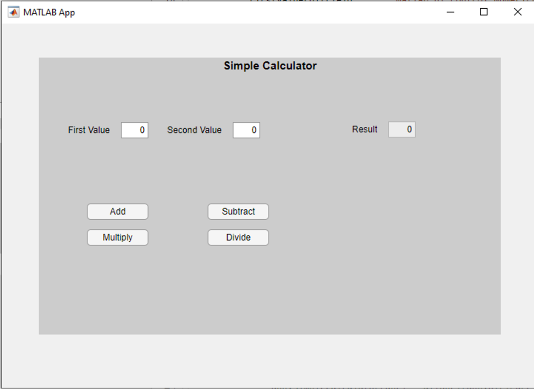Click the MATLAB logo in the title bar
Image resolution: width=535 pixels, height=389 pixels.
pyautogui.click(x=13, y=12)
